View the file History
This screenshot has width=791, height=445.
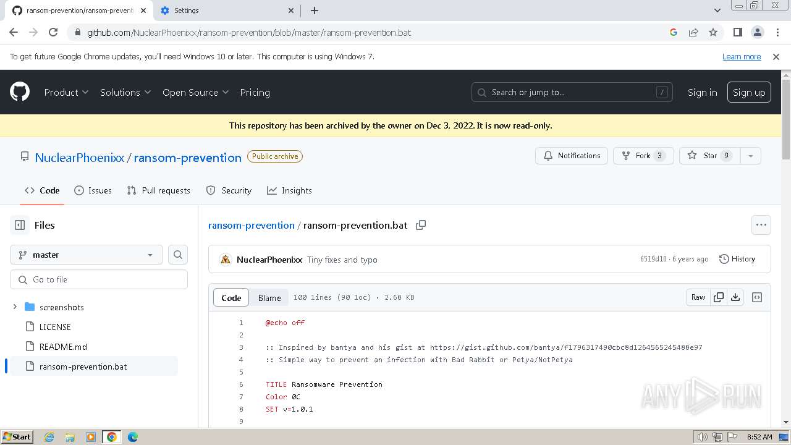(737, 259)
